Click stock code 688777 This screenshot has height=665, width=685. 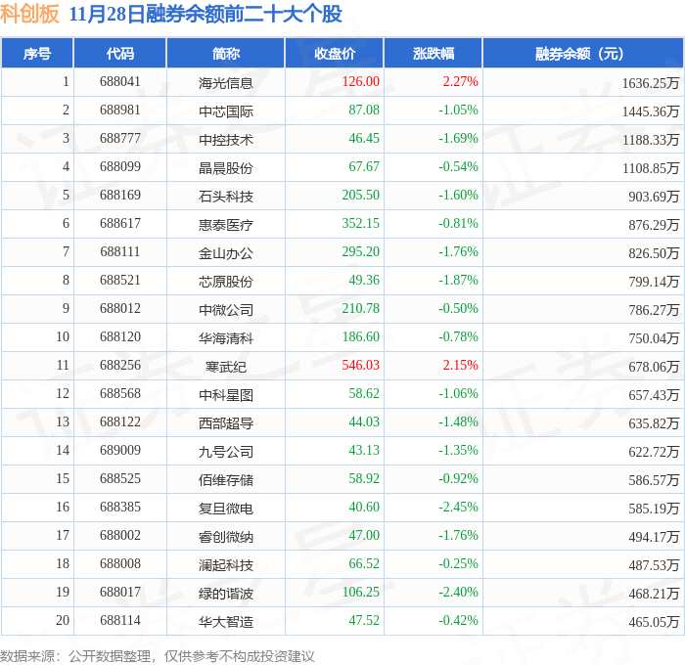point(120,139)
